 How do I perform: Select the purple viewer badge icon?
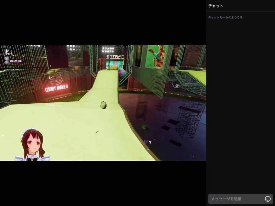[x=146, y=141]
